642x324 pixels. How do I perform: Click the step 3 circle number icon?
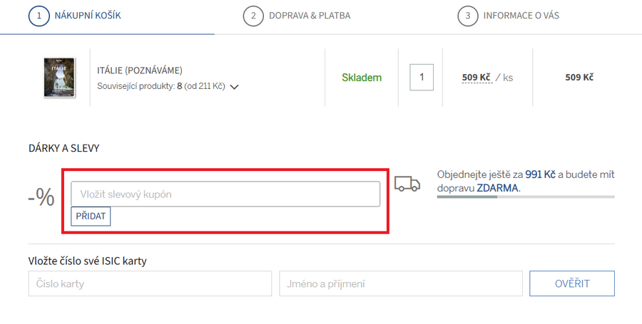467,16
